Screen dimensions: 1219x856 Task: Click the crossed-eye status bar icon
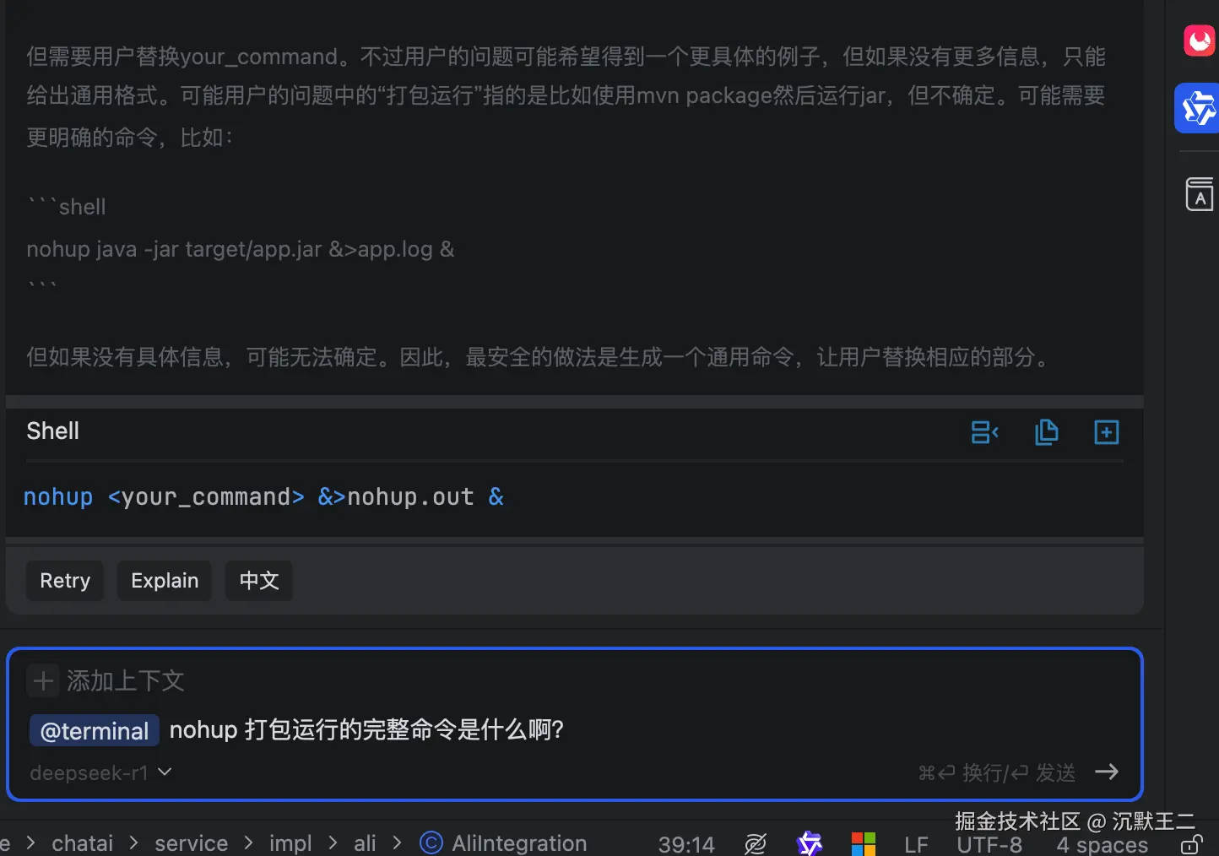coord(756,843)
